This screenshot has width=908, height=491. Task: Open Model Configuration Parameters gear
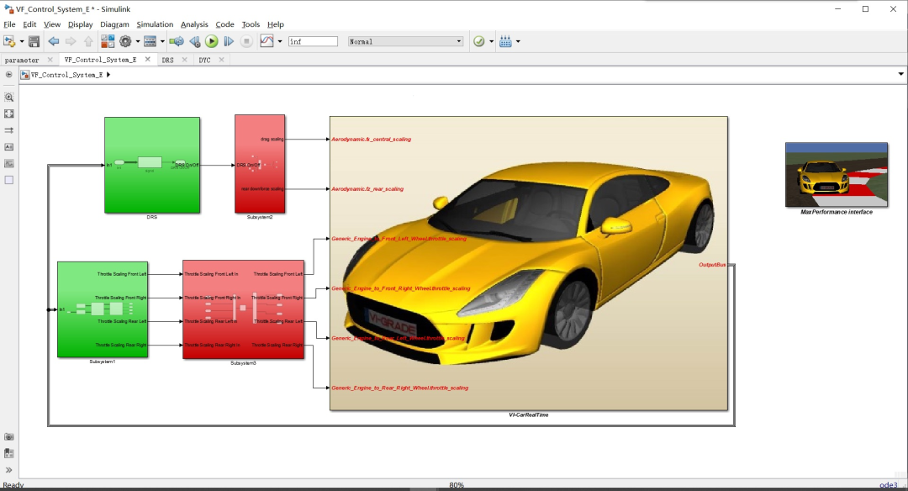click(125, 41)
